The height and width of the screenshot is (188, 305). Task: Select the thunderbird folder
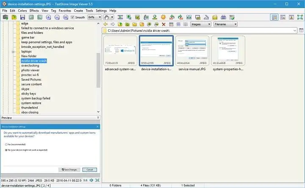click(x=30, y=108)
